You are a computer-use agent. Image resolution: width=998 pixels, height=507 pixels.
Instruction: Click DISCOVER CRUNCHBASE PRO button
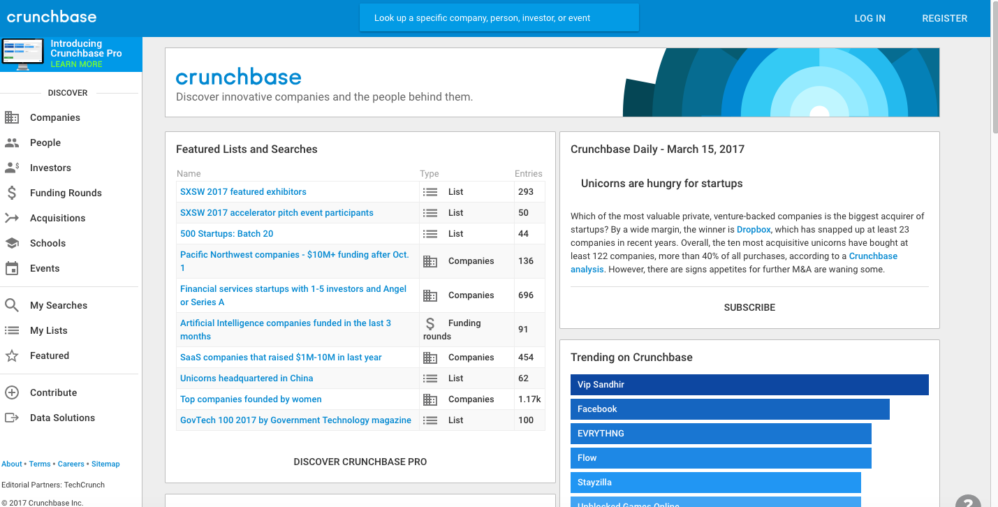tap(360, 462)
